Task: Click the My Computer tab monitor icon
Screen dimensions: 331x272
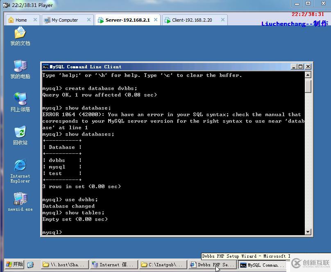Action: click(47, 20)
